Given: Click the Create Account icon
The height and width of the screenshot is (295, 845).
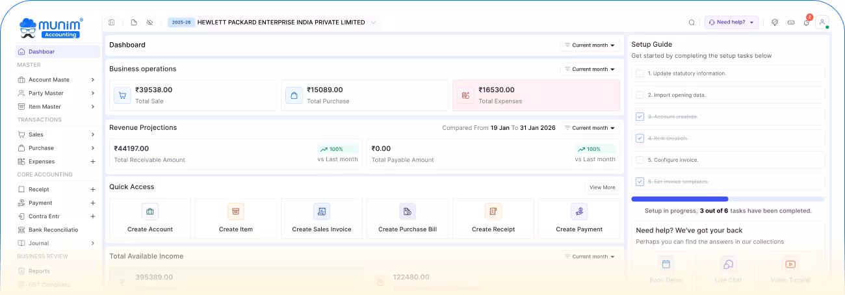Looking at the screenshot, I should [150, 211].
